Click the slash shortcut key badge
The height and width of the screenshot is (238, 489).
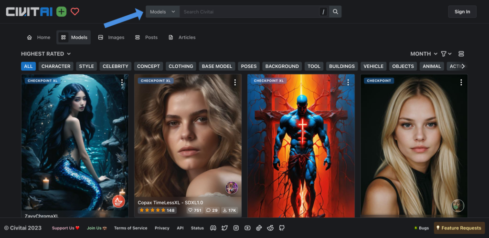point(323,12)
